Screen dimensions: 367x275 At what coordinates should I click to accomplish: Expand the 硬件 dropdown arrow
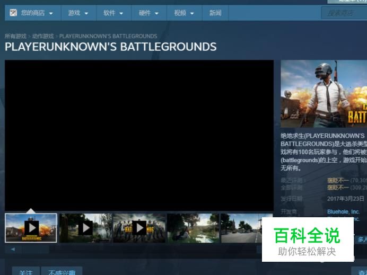(x=157, y=13)
